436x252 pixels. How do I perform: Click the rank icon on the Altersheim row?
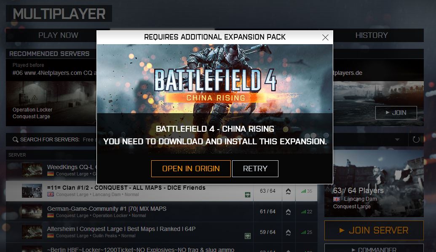pyautogui.click(x=288, y=232)
